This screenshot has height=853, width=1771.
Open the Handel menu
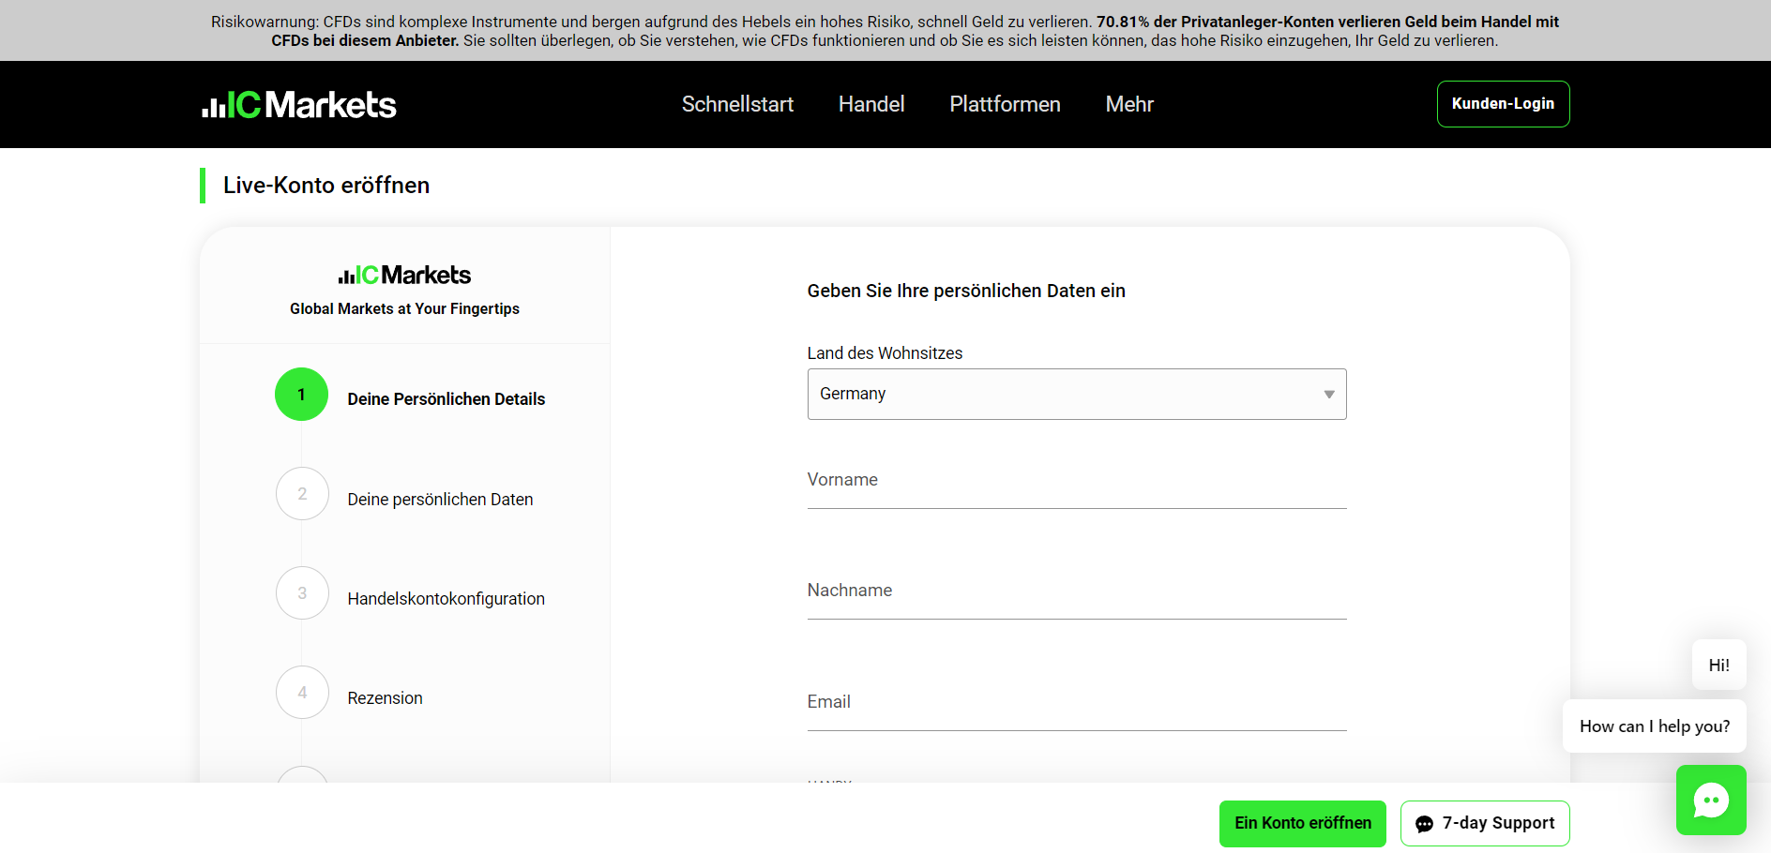(870, 104)
